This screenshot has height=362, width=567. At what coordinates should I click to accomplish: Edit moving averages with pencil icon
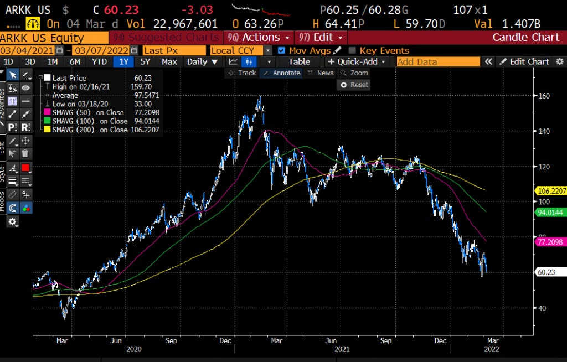(x=337, y=50)
